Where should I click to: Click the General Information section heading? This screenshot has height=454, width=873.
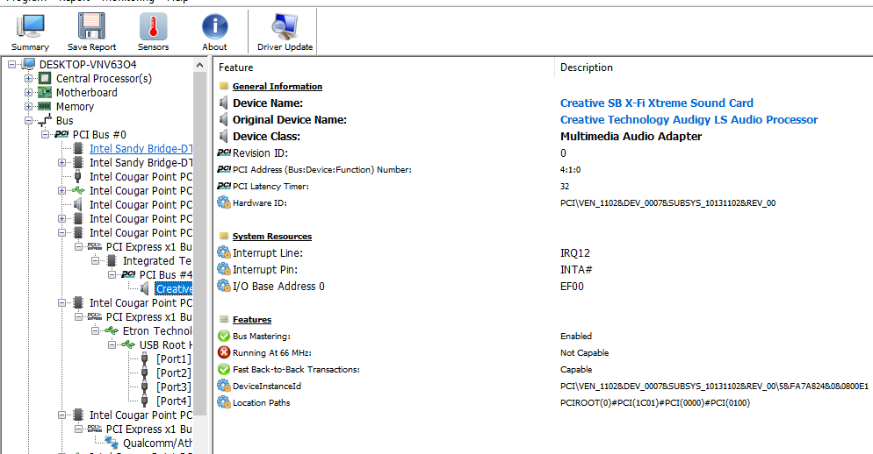pyautogui.click(x=278, y=86)
